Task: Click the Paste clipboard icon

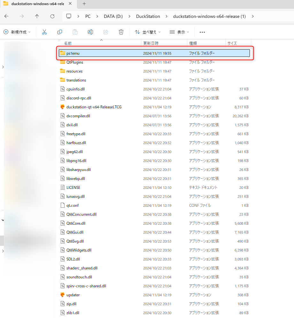Action: pyautogui.click(x=75, y=32)
